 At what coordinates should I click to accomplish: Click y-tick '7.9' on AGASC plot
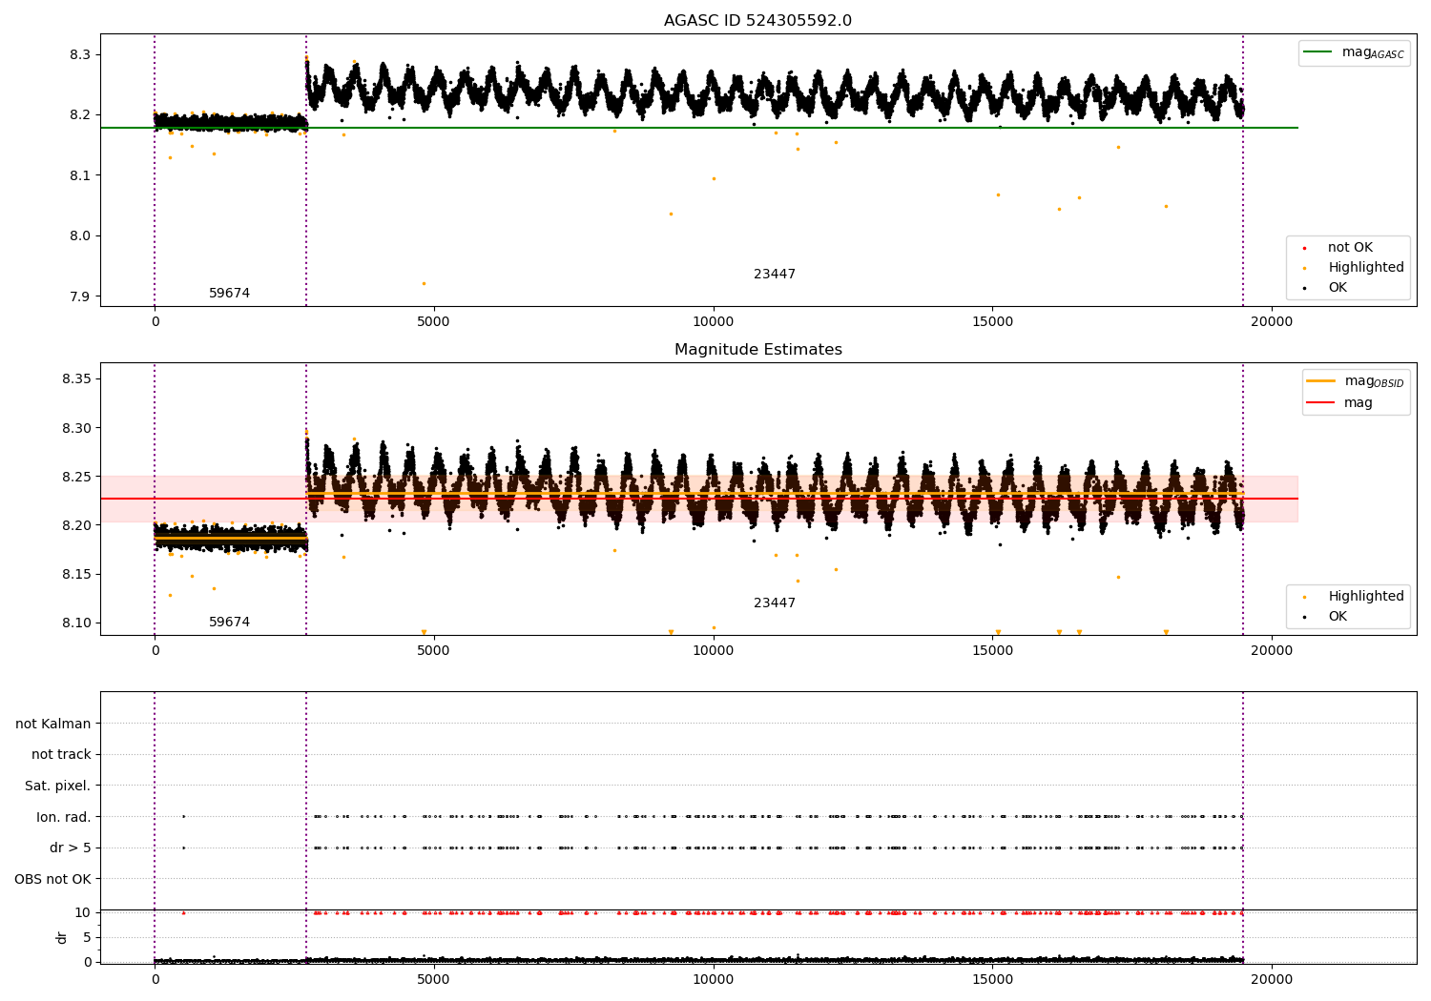[80, 297]
